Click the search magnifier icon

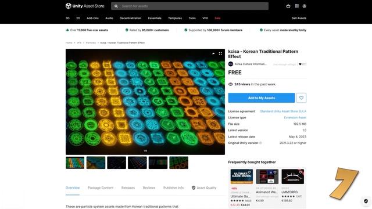click(x=116, y=6)
